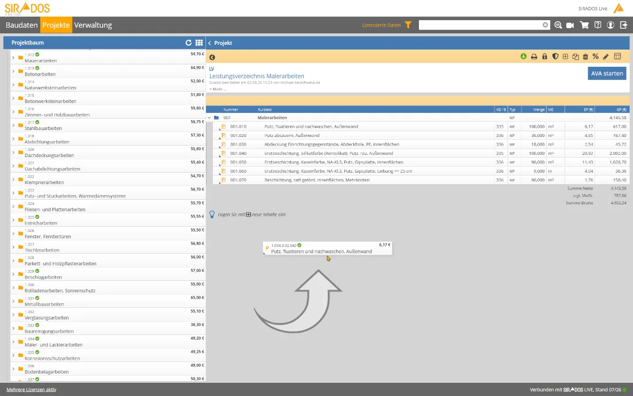Click the lock icon in LV toolbar
This screenshot has width=633, height=396.
point(544,57)
